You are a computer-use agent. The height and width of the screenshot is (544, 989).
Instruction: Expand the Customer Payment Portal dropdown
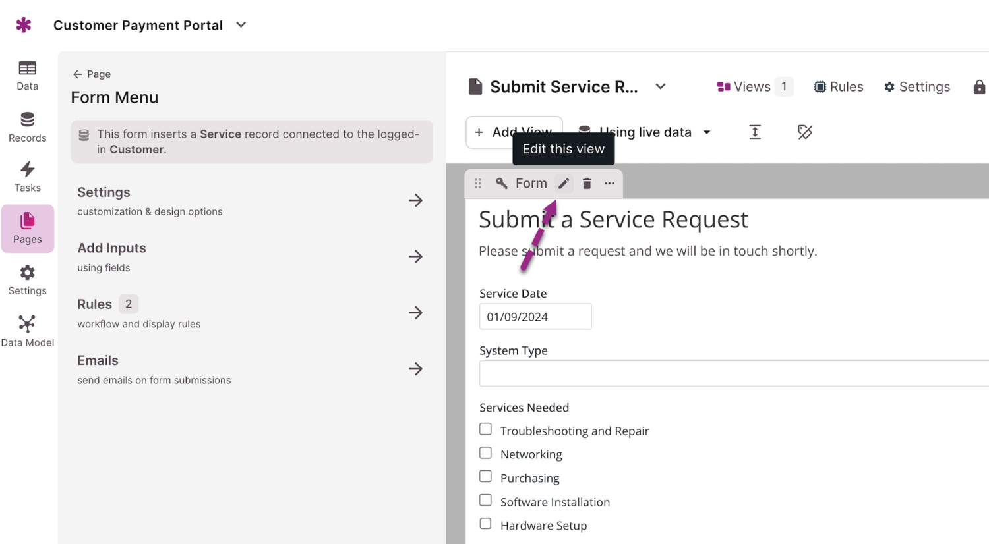[241, 25]
